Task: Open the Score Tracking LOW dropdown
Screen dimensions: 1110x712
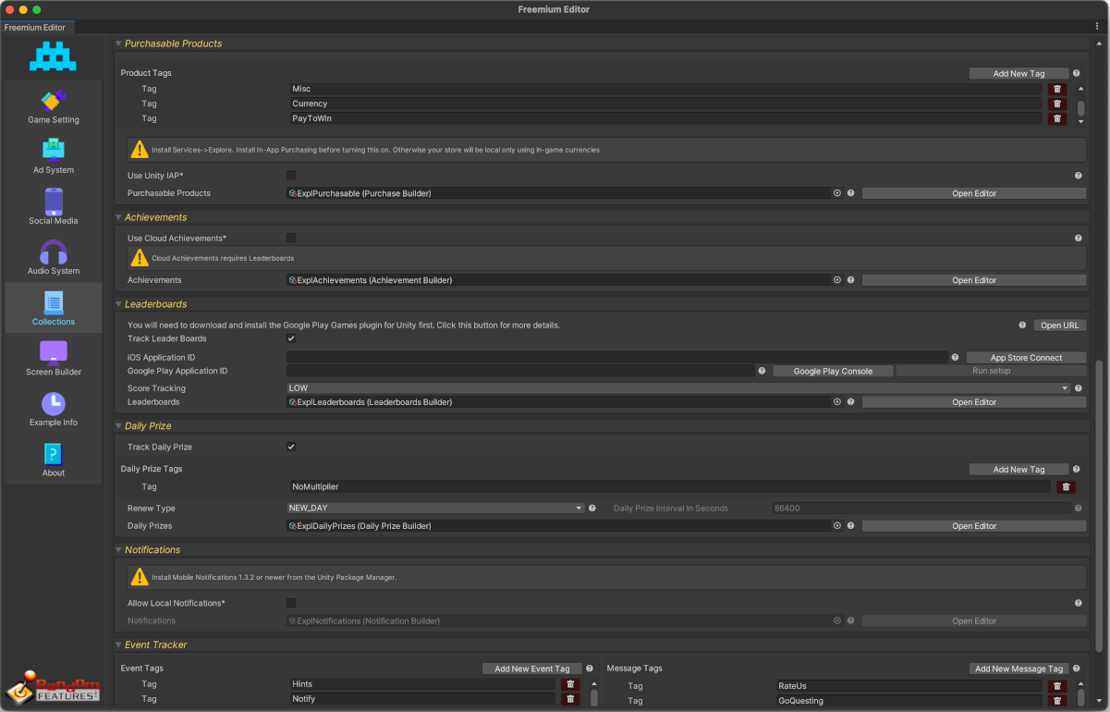Action: (x=677, y=388)
